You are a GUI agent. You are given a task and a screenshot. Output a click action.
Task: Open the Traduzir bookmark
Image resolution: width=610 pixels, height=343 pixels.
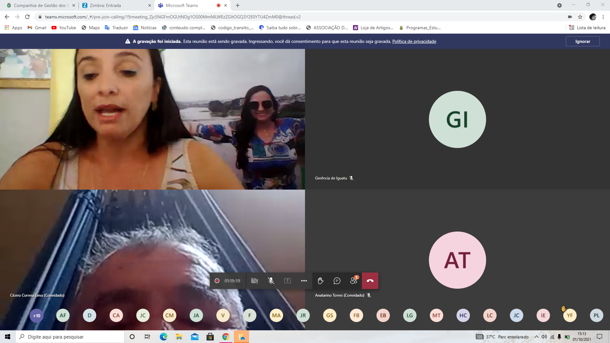point(116,28)
